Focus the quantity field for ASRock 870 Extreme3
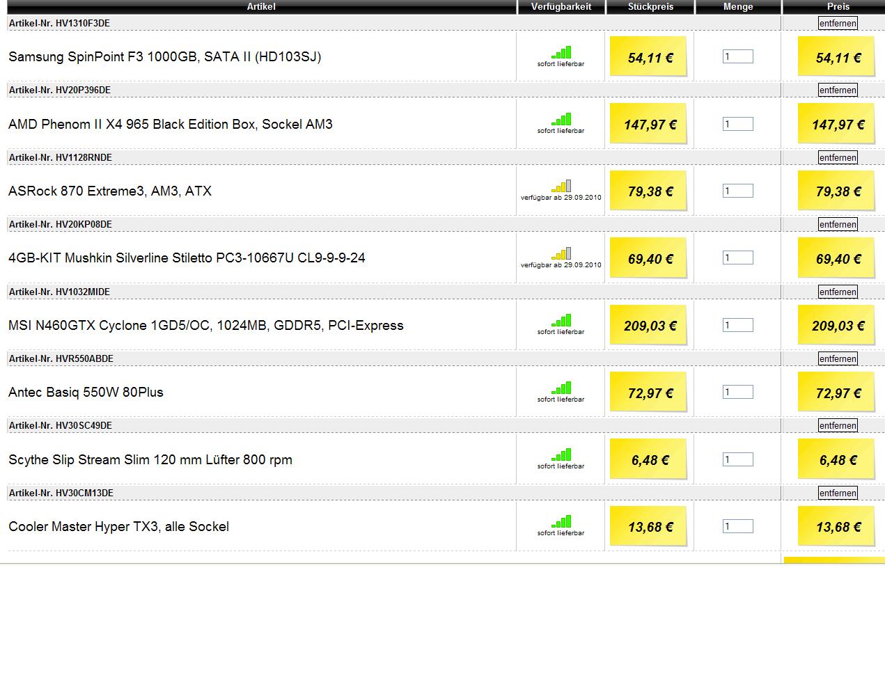 click(x=738, y=191)
